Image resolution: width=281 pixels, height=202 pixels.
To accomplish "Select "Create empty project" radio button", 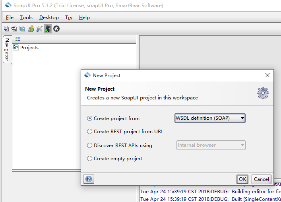I will point(89,158).
